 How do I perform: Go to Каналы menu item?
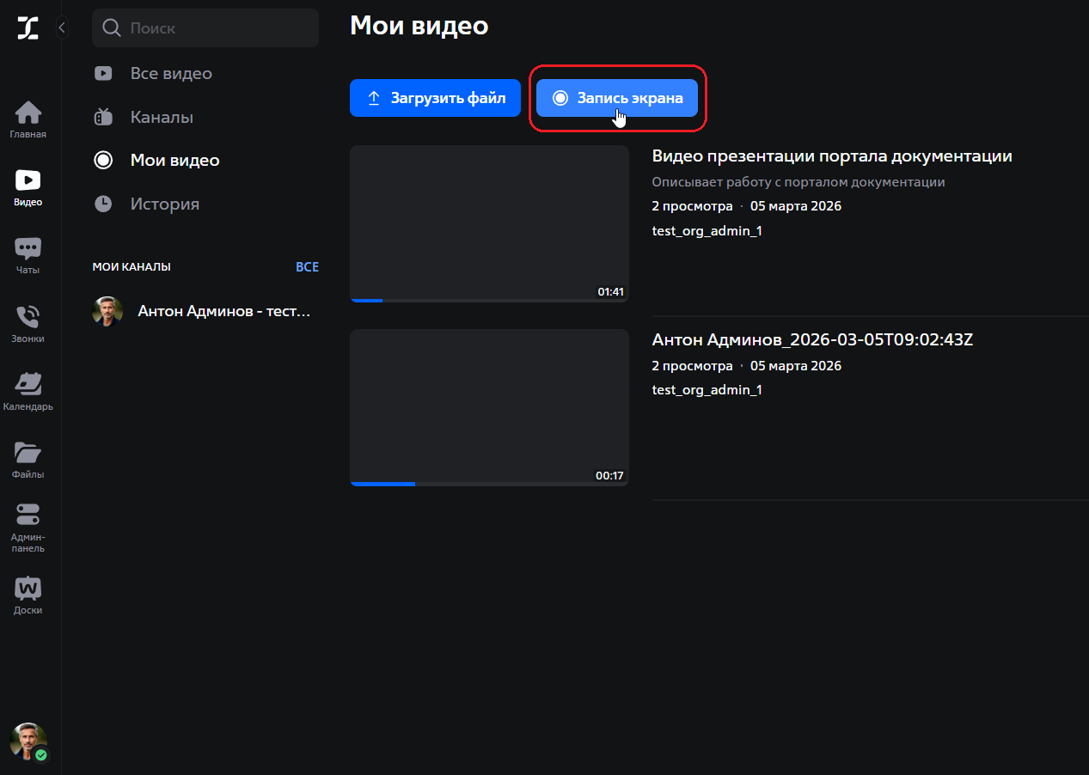pos(162,117)
